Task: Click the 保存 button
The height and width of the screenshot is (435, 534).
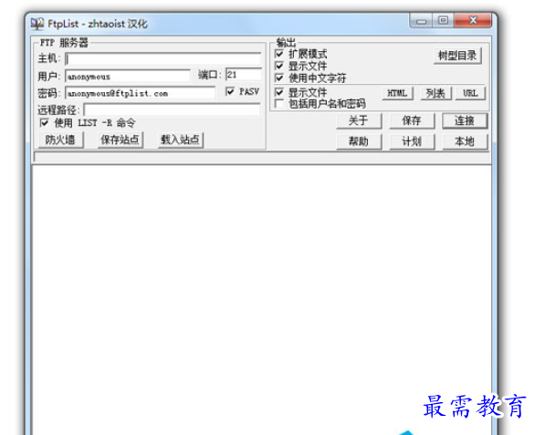Action: point(412,120)
